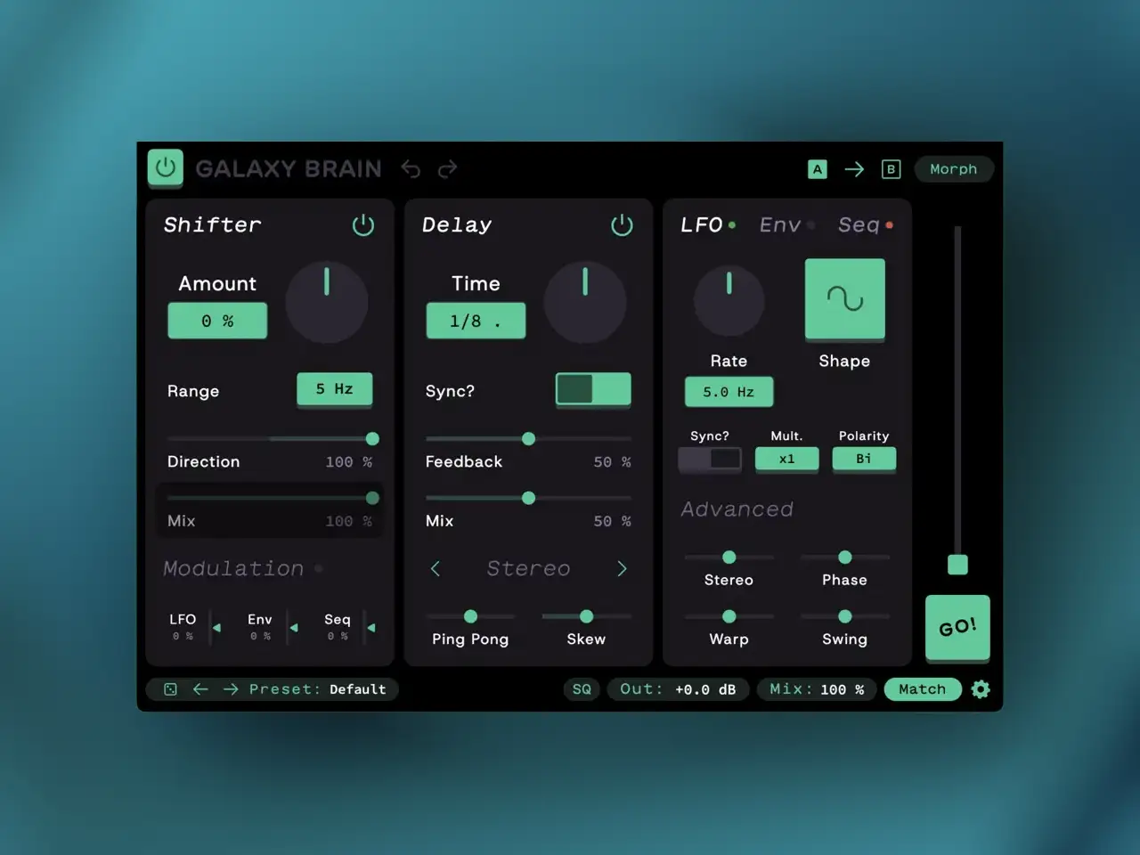Open the Mult. x1 dropdown
Screen dimensions: 1140x855
pos(786,459)
